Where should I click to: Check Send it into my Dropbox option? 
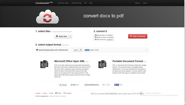94,39
